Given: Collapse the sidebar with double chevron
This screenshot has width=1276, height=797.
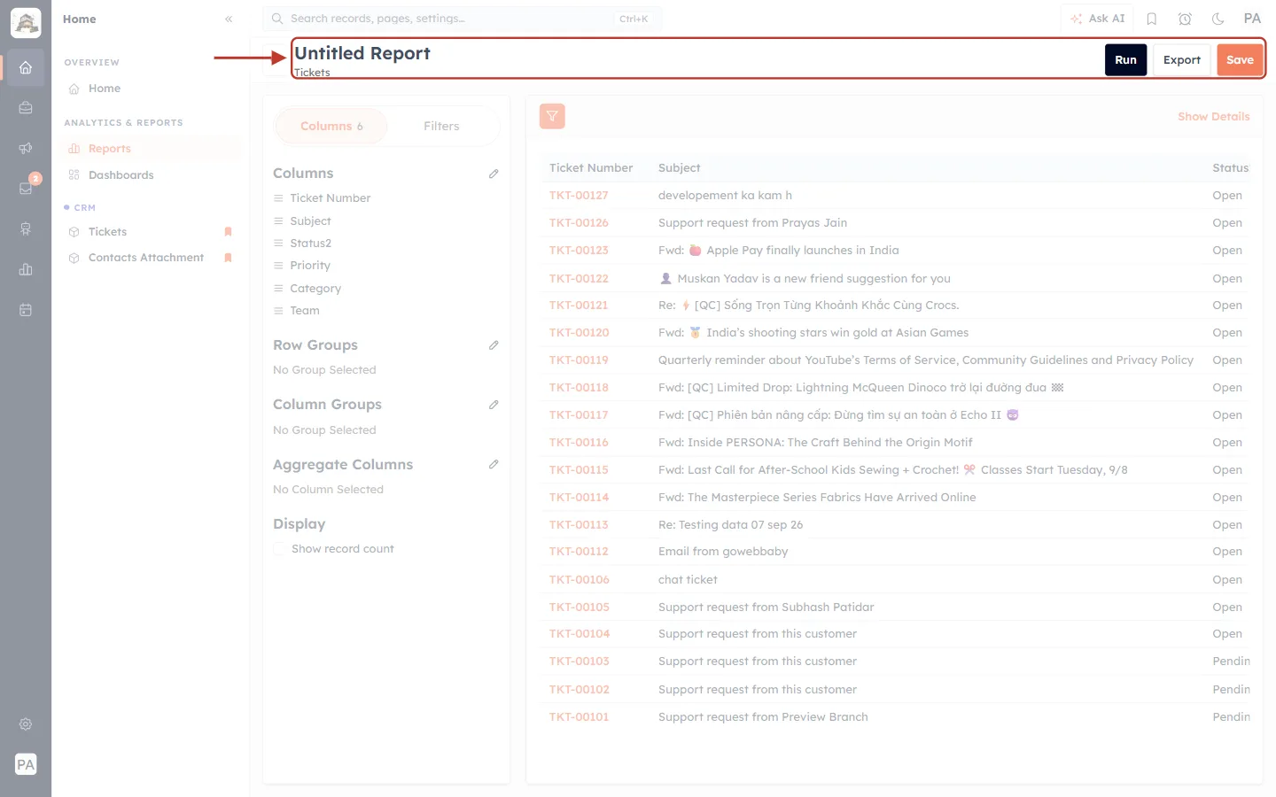Looking at the screenshot, I should (229, 19).
